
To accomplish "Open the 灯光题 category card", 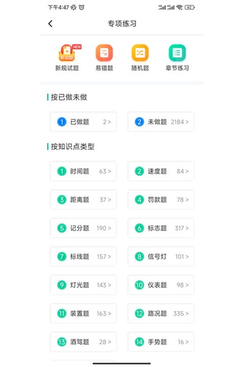I will coord(84,285).
